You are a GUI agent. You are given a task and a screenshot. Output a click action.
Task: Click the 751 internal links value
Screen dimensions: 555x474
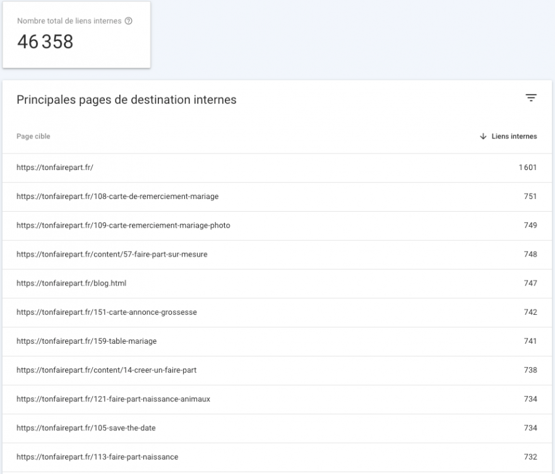pos(530,197)
